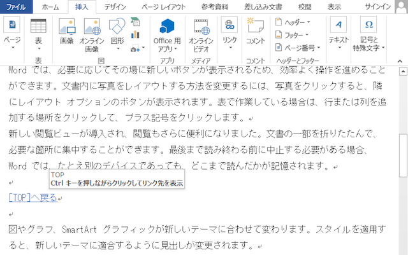The width and height of the screenshot is (408, 255).
Task: Insert a picture with 画像 icon
Action: 67,26
